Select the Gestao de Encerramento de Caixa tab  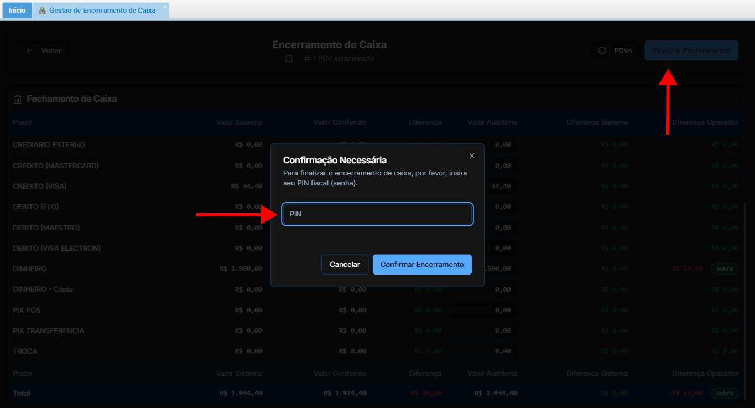tap(102, 11)
